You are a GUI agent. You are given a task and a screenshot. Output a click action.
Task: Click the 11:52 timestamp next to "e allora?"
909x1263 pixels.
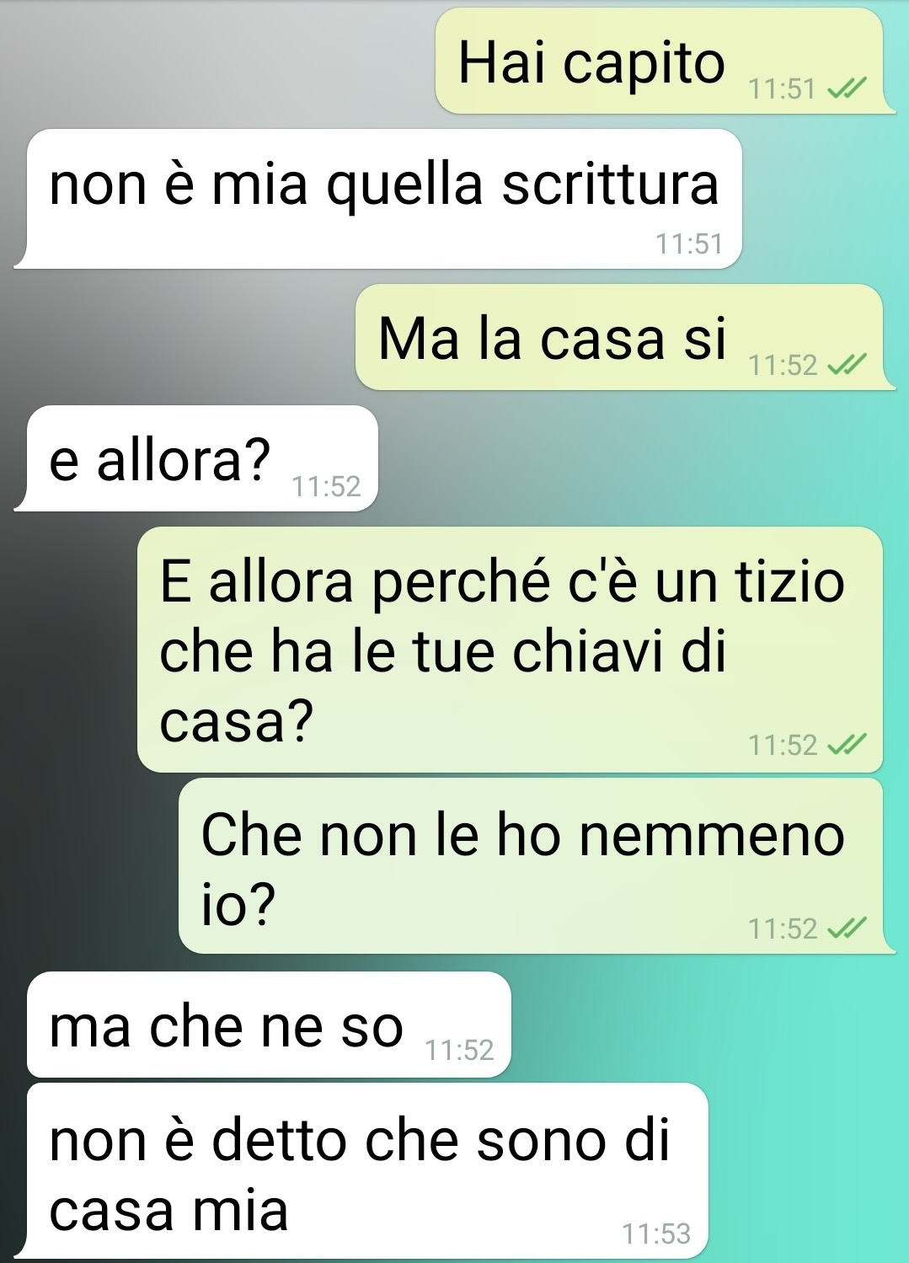[326, 487]
